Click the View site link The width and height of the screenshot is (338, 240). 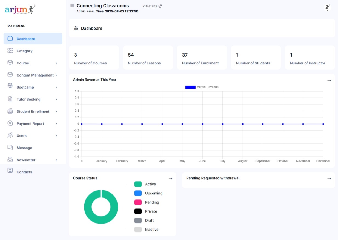click(x=152, y=6)
